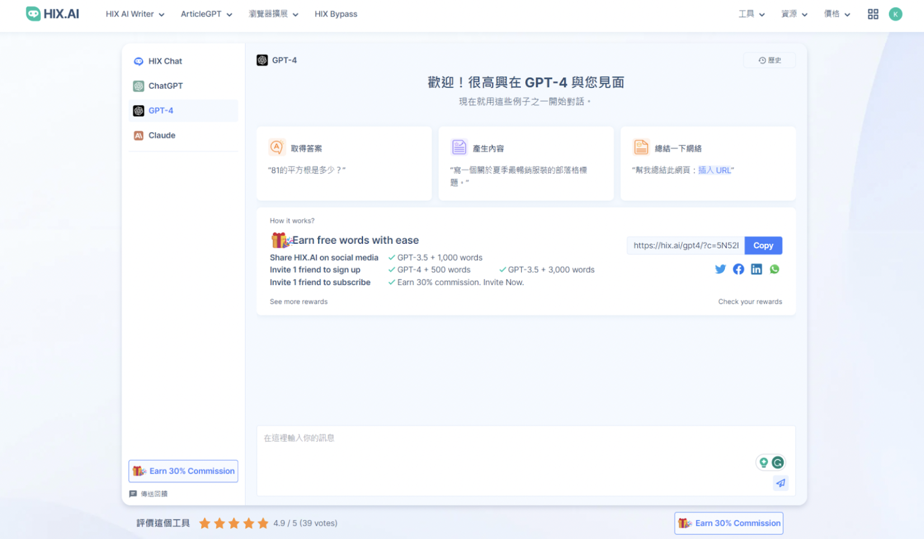Open the 歷史 history button

770,60
